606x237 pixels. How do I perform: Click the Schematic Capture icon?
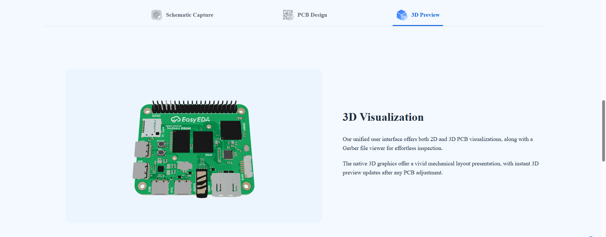tap(157, 15)
